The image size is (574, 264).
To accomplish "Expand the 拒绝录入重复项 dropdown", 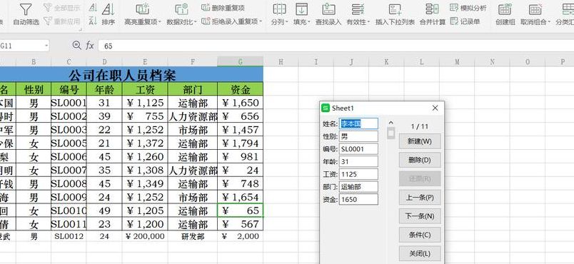I will click(261, 21).
